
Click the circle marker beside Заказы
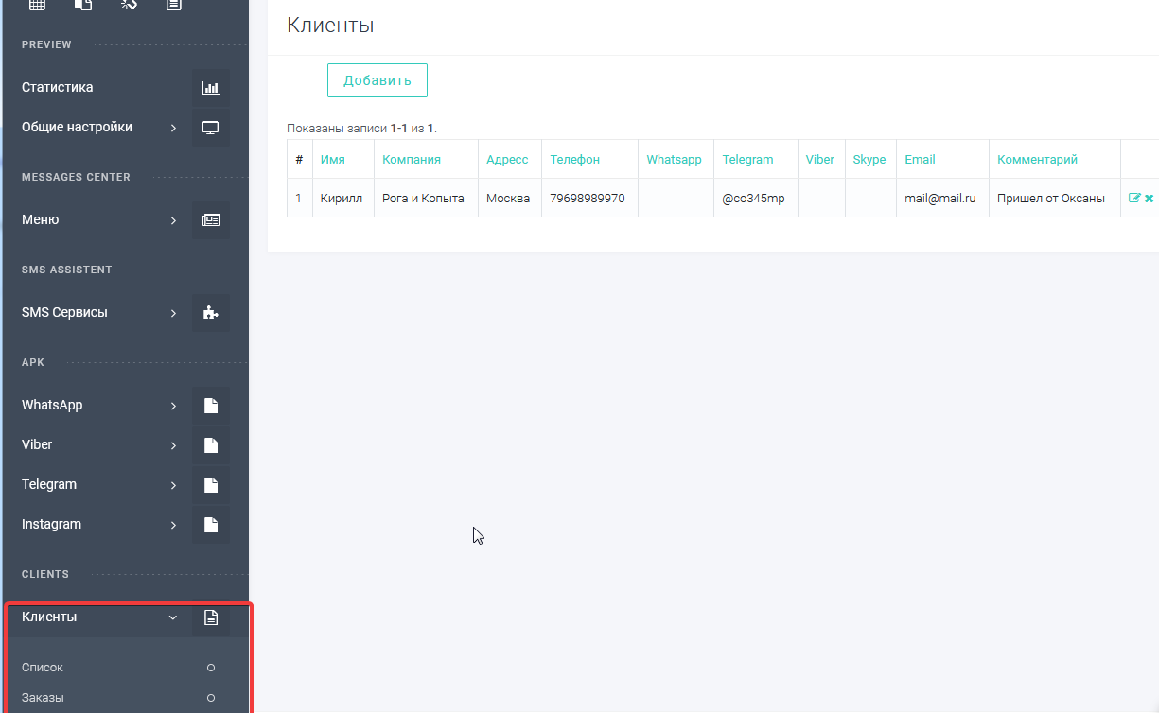pos(210,698)
